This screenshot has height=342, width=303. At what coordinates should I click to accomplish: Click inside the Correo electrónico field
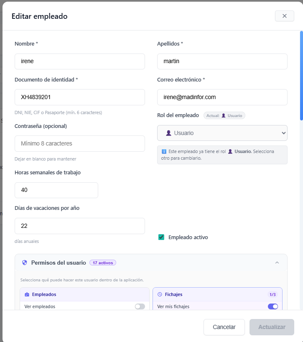click(x=222, y=97)
